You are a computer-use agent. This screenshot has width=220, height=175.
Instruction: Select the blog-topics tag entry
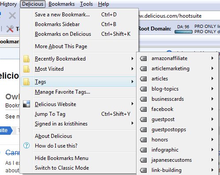click(177, 89)
